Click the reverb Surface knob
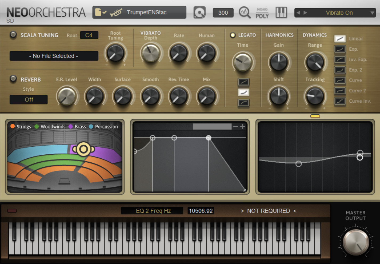The width and height of the screenshot is (380, 264). pyautogui.click(x=122, y=96)
